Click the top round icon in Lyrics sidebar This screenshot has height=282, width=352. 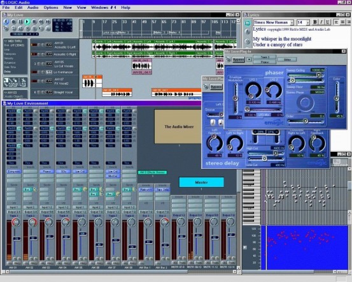point(248,23)
